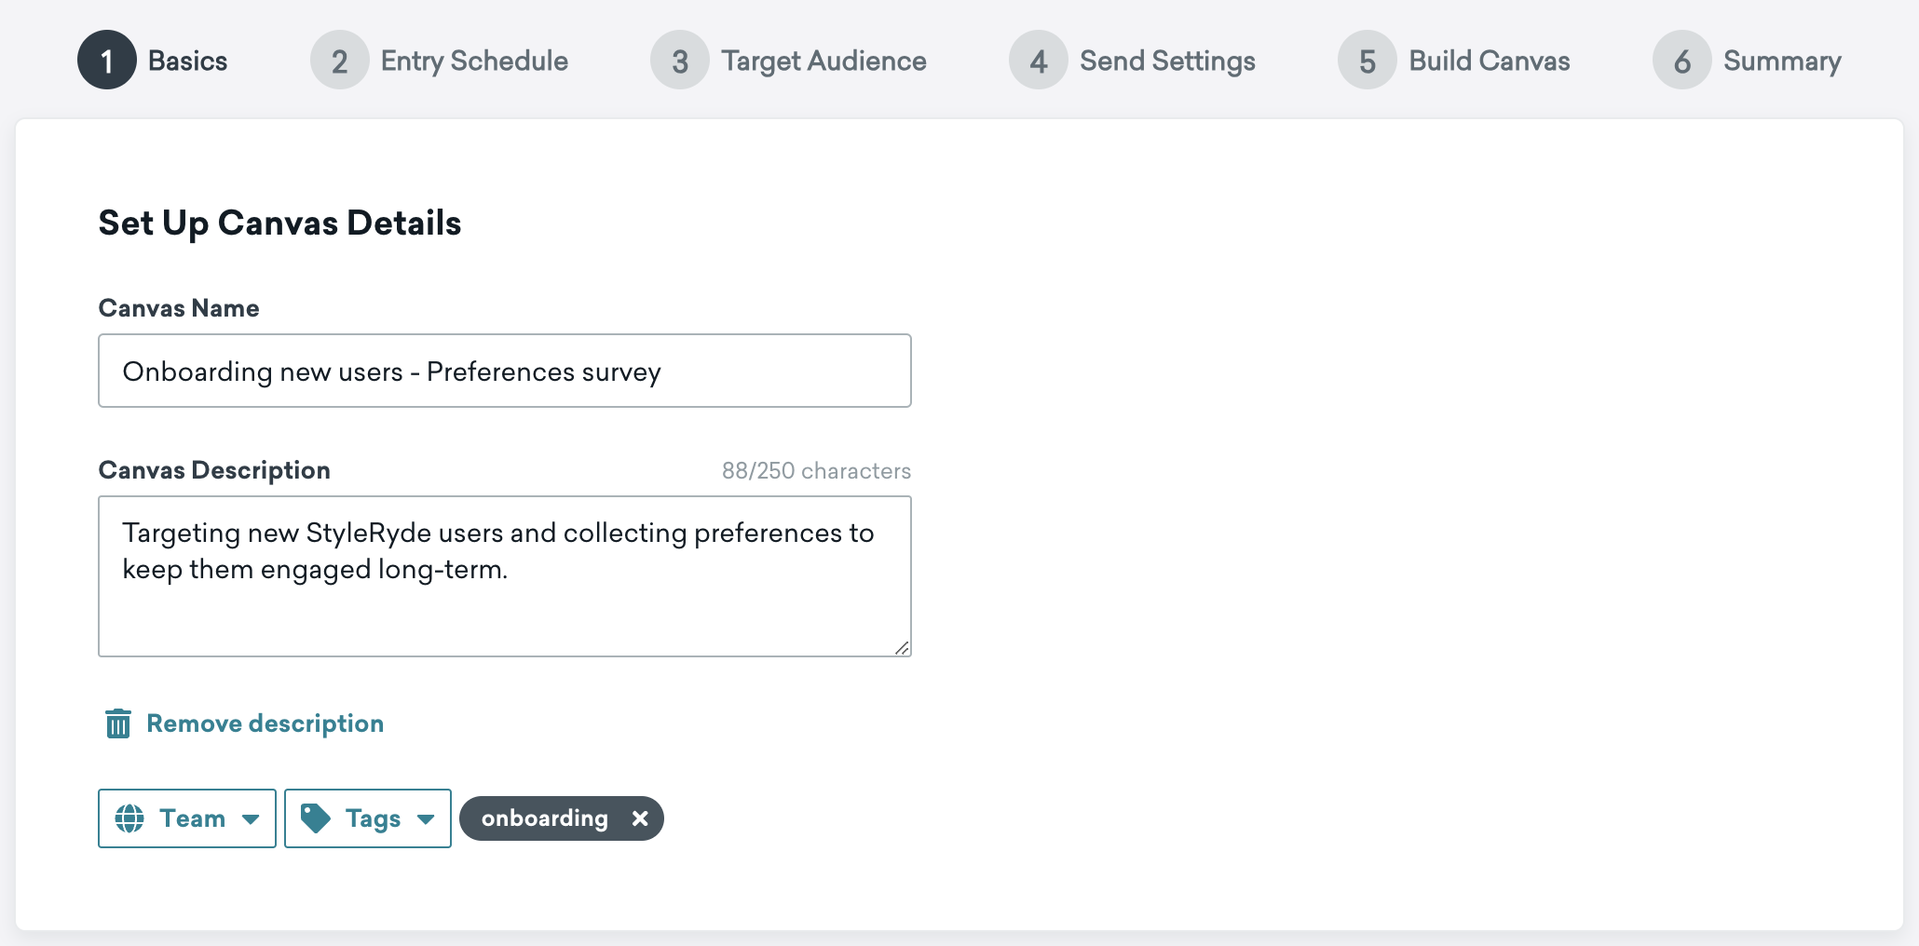The image size is (1919, 946).
Task: Click the tag icon on Tags button
Action: (316, 818)
